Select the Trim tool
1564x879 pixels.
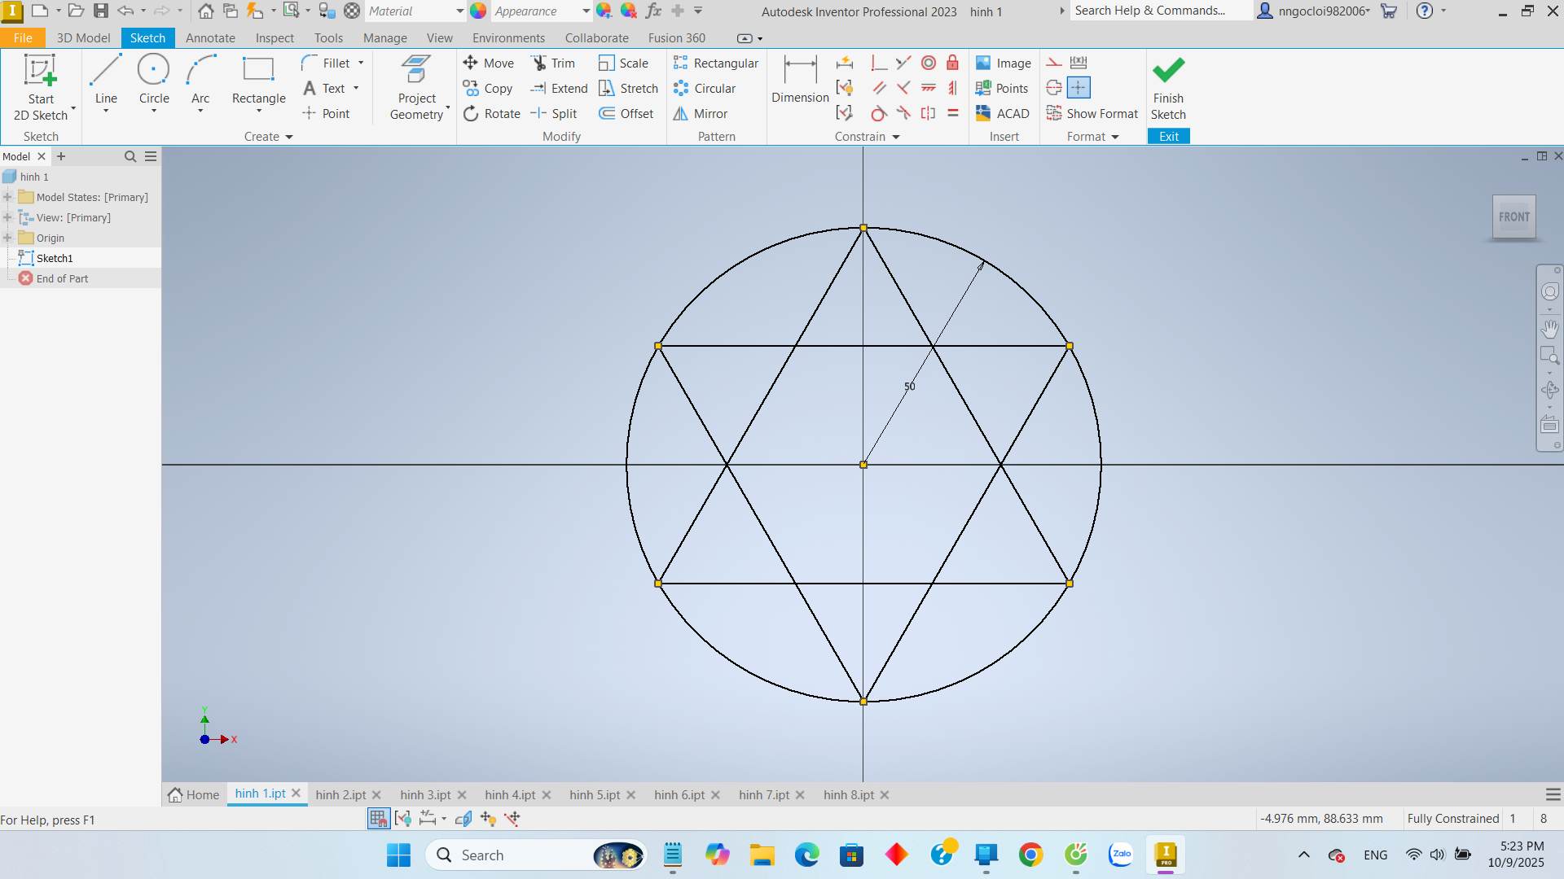[x=553, y=63]
